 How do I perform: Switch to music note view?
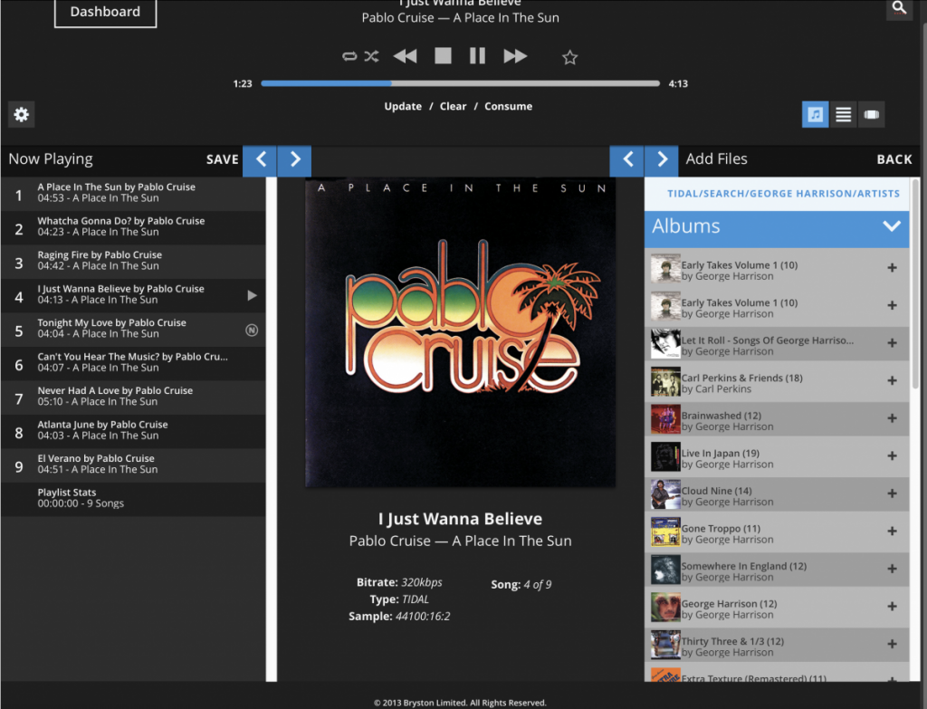pos(816,114)
